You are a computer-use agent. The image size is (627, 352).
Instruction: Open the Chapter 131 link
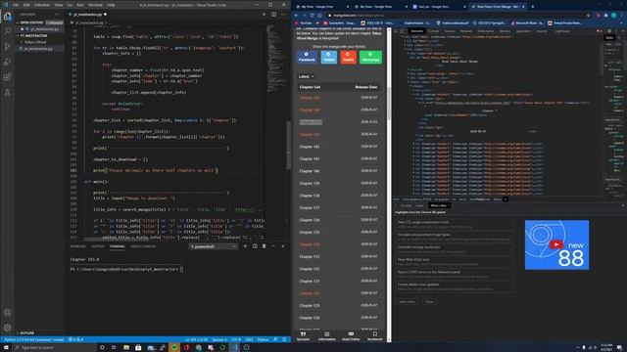point(310,281)
